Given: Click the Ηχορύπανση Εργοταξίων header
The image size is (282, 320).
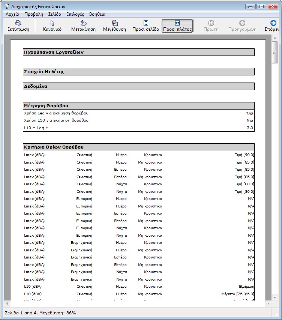Looking at the screenshot, I should 138,52.
